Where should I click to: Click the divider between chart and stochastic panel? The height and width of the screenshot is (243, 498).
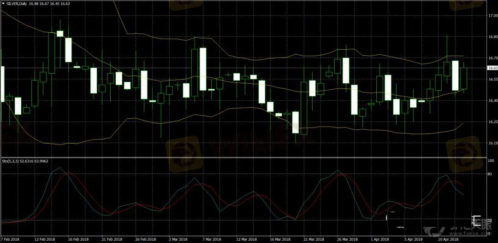point(243,158)
